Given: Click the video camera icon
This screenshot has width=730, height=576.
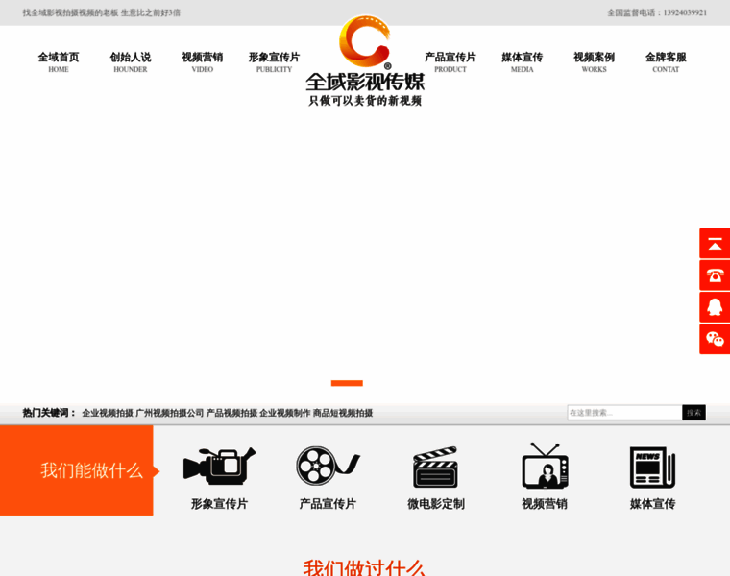Looking at the screenshot, I should coord(219,466).
